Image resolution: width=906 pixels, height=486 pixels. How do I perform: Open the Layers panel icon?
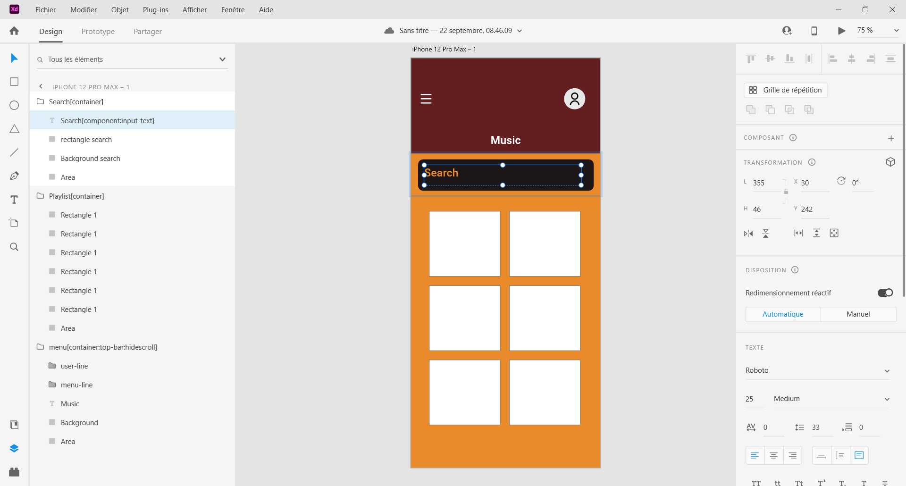pyautogui.click(x=14, y=448)
